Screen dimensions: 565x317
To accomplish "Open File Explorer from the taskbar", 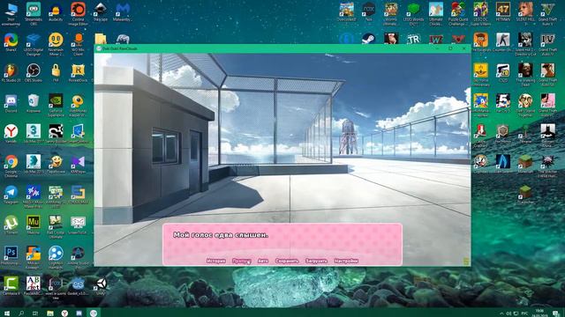I will click(50, 313).
